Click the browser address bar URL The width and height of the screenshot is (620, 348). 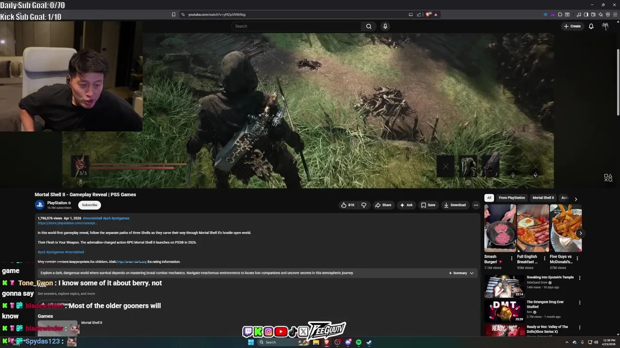pos(217,14)
